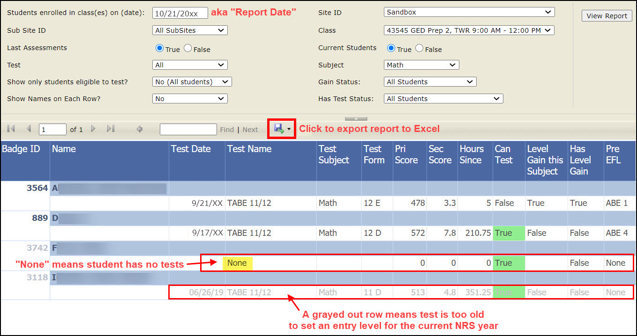Open the Sub Site ID dropdown
The image size is (637, 336).
click(190, 30)
